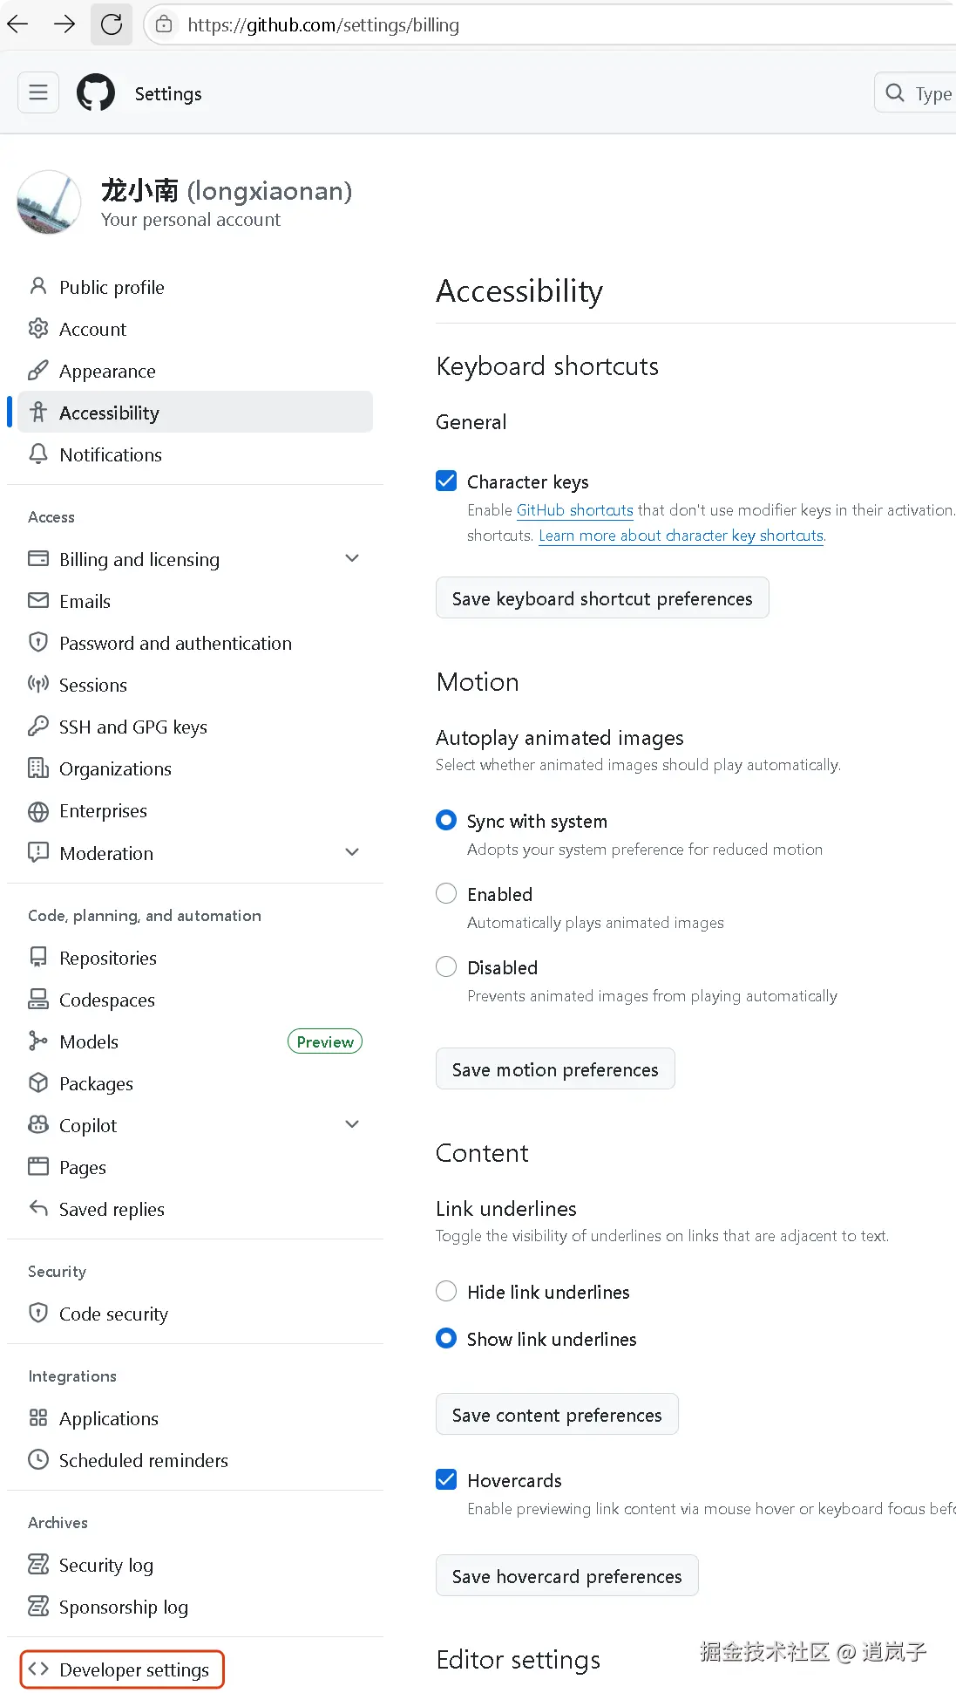This screenshot has height=1693, width=956.
Task: Open Learn more about character key shortcuts link
Action: [x=681, y=536]
